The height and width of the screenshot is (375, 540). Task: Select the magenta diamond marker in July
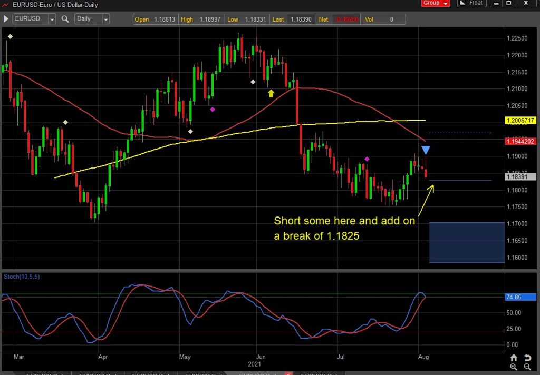[x=367, y=159]
